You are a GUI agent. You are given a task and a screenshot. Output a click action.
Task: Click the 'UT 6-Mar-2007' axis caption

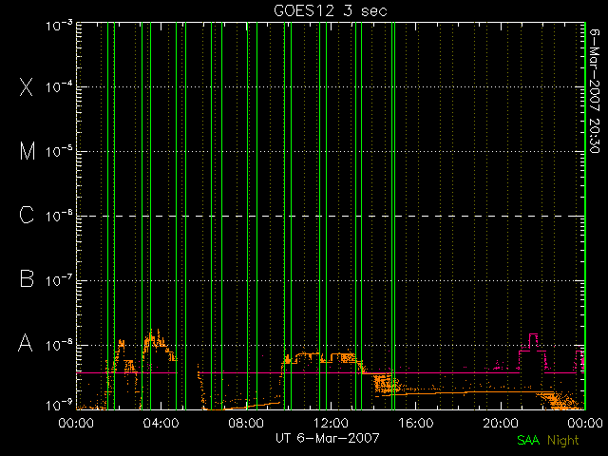pos(328,438)
